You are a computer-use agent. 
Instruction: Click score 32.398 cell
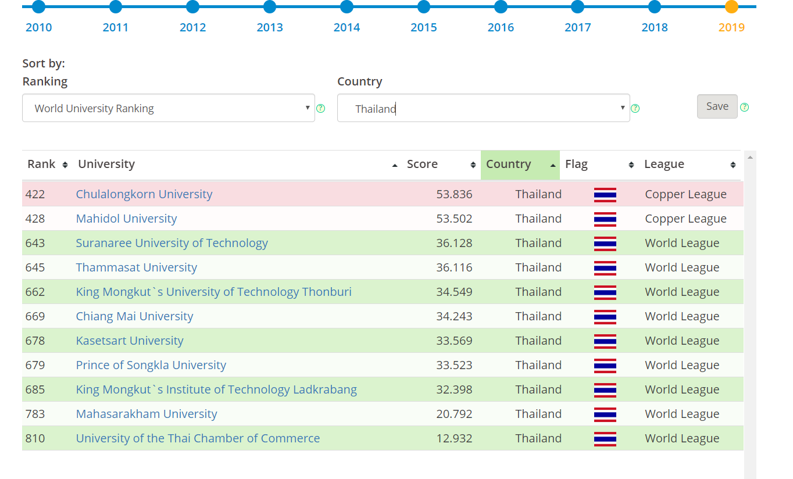(x=455, y=389)
